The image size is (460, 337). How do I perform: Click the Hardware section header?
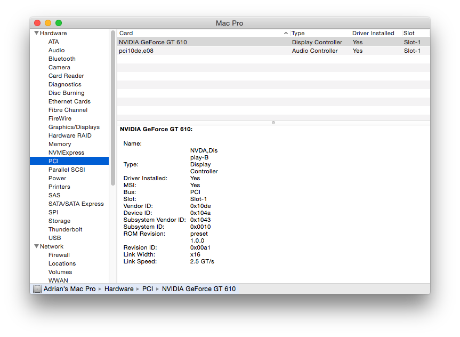[53, 33]
